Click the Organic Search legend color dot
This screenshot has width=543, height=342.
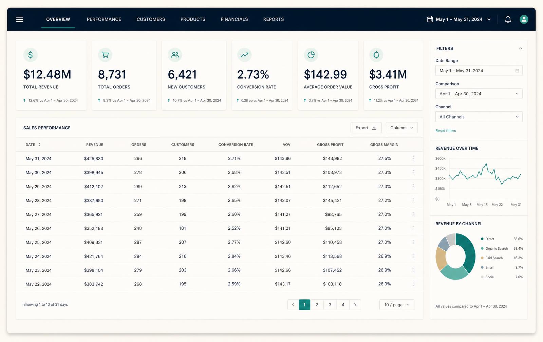[482, 248]
